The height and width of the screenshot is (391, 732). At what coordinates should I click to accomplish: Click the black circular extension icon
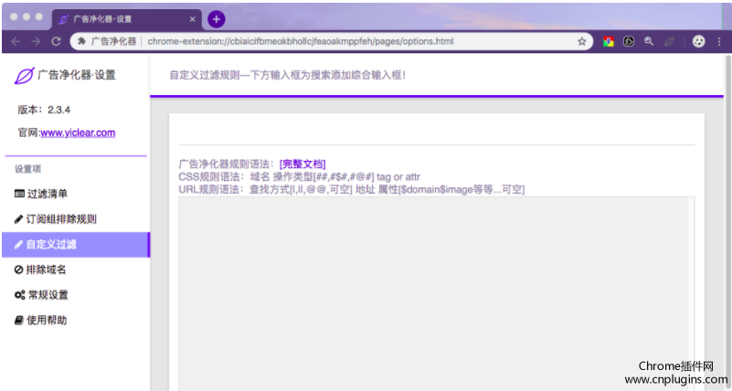[629, 41]
